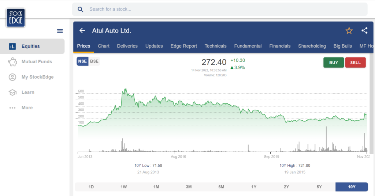Screen dimensions: 375x196
Task: Switch to the Chart tab
Action: 104,46
